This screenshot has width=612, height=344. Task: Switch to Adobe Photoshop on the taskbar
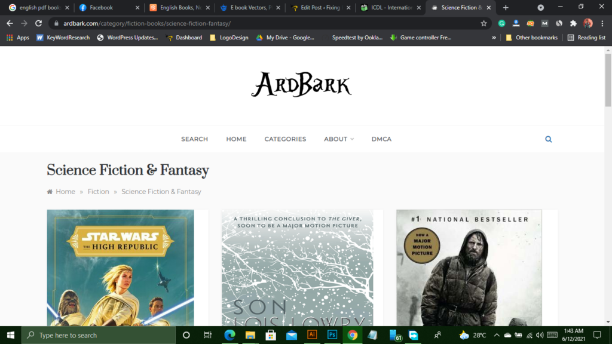(x=332, y=335)
